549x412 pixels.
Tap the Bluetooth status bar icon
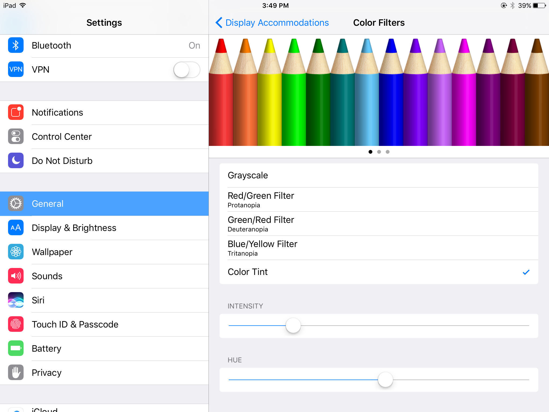(512, 5)
